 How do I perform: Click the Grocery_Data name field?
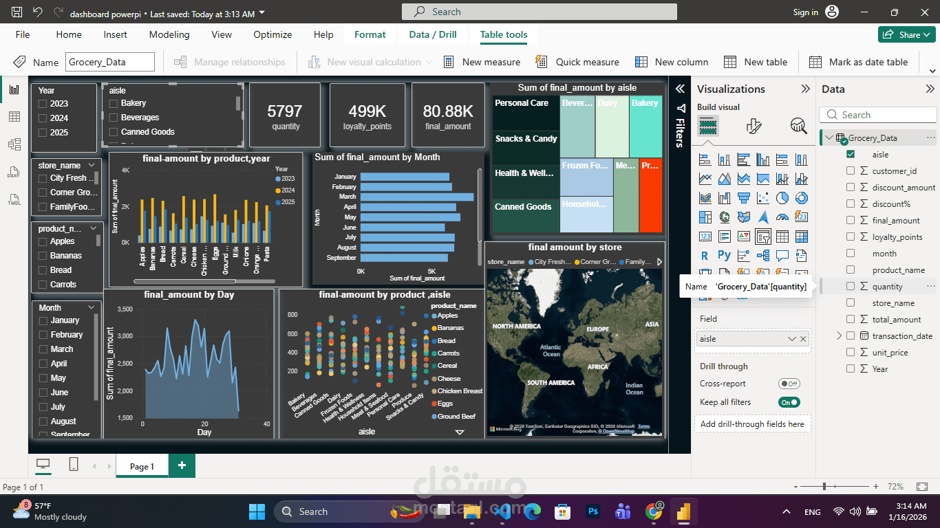(110, 61)
